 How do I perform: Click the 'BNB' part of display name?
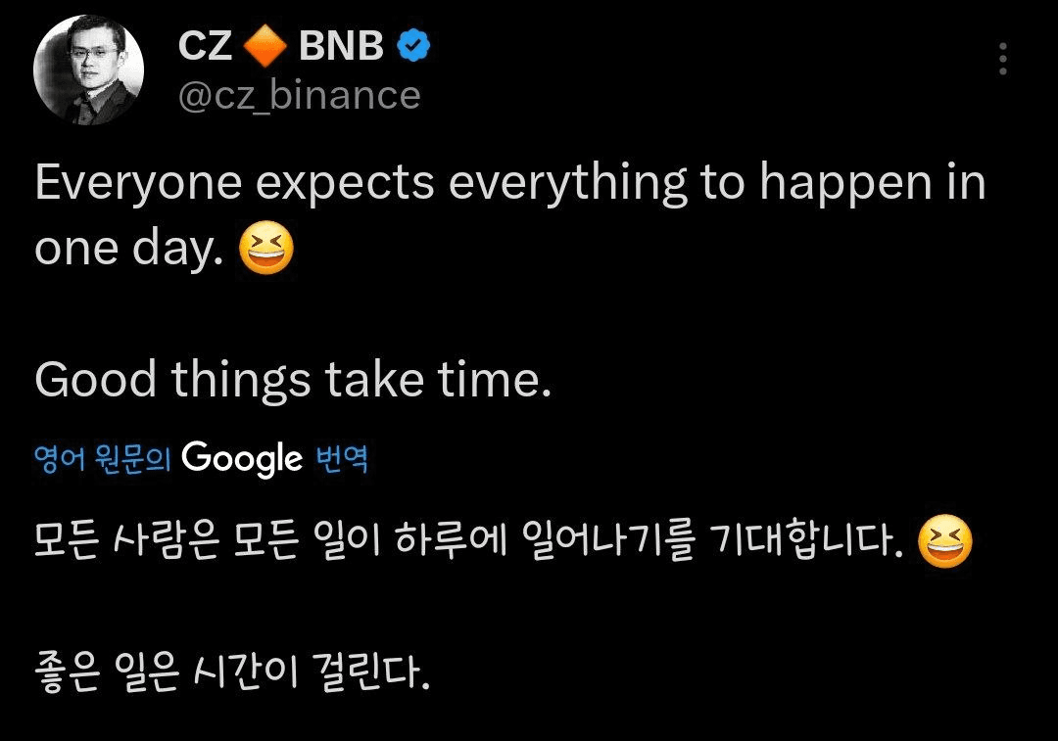click(x=342, y=46)
